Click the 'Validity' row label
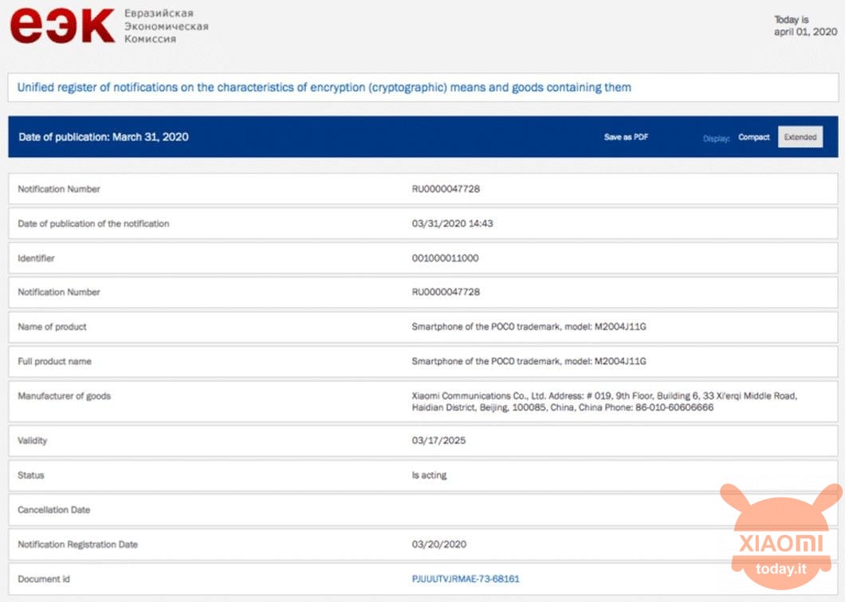The height and width of the screenshot is (602, 845). click(x=33, y=440)
